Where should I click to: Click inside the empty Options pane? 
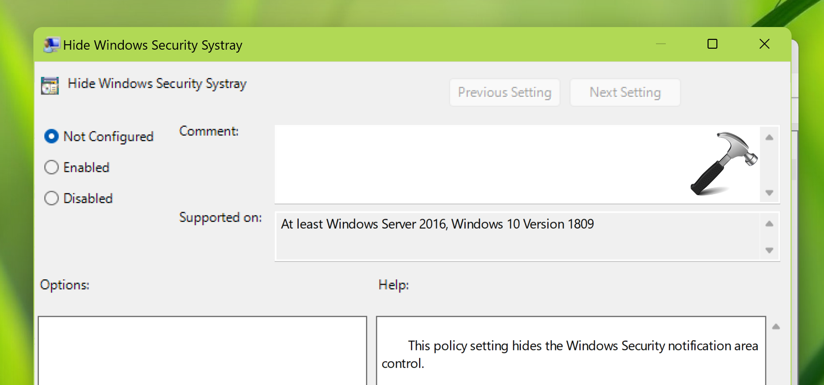tap(202, 351)
